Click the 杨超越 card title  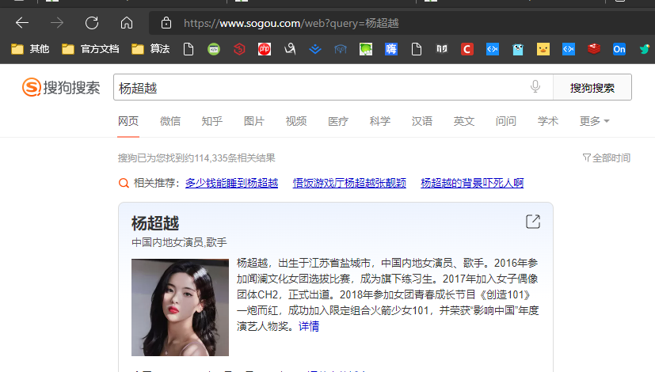coord(155,223)
